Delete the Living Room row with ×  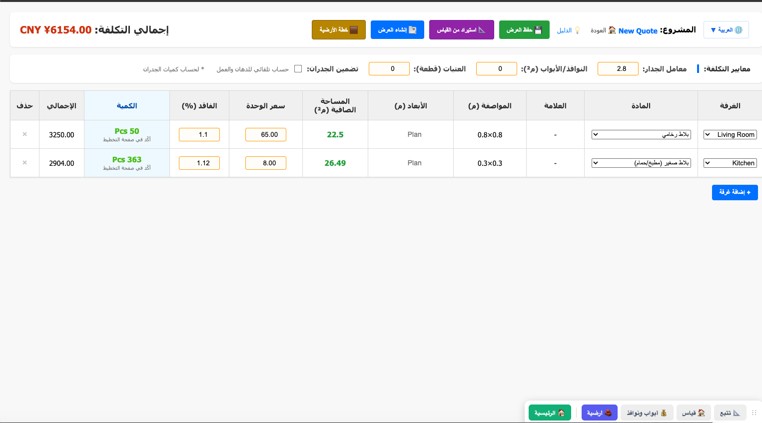[24, 134]
